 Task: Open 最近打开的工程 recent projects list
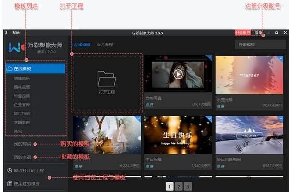(x=29, y=170)
